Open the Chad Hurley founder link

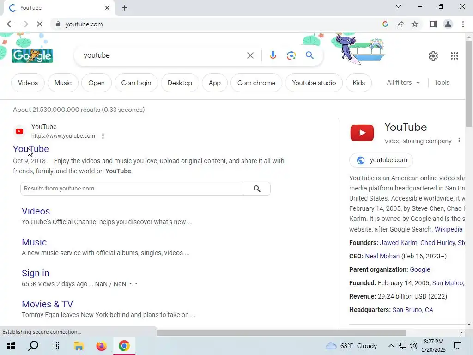437,243
